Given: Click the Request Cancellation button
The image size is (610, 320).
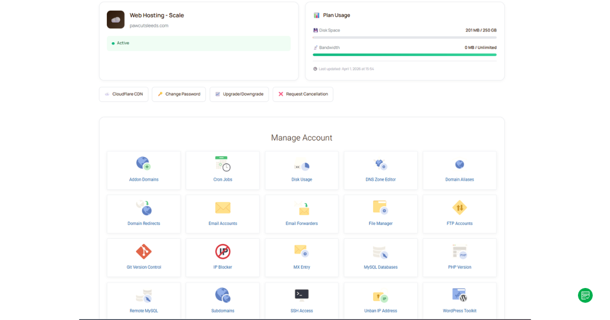Looking at the screenshot, I should pyautogui.click(x=303, y=94).
